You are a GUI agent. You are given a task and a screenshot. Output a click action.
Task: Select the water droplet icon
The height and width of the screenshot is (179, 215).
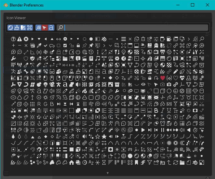click(x=176, y=123)
